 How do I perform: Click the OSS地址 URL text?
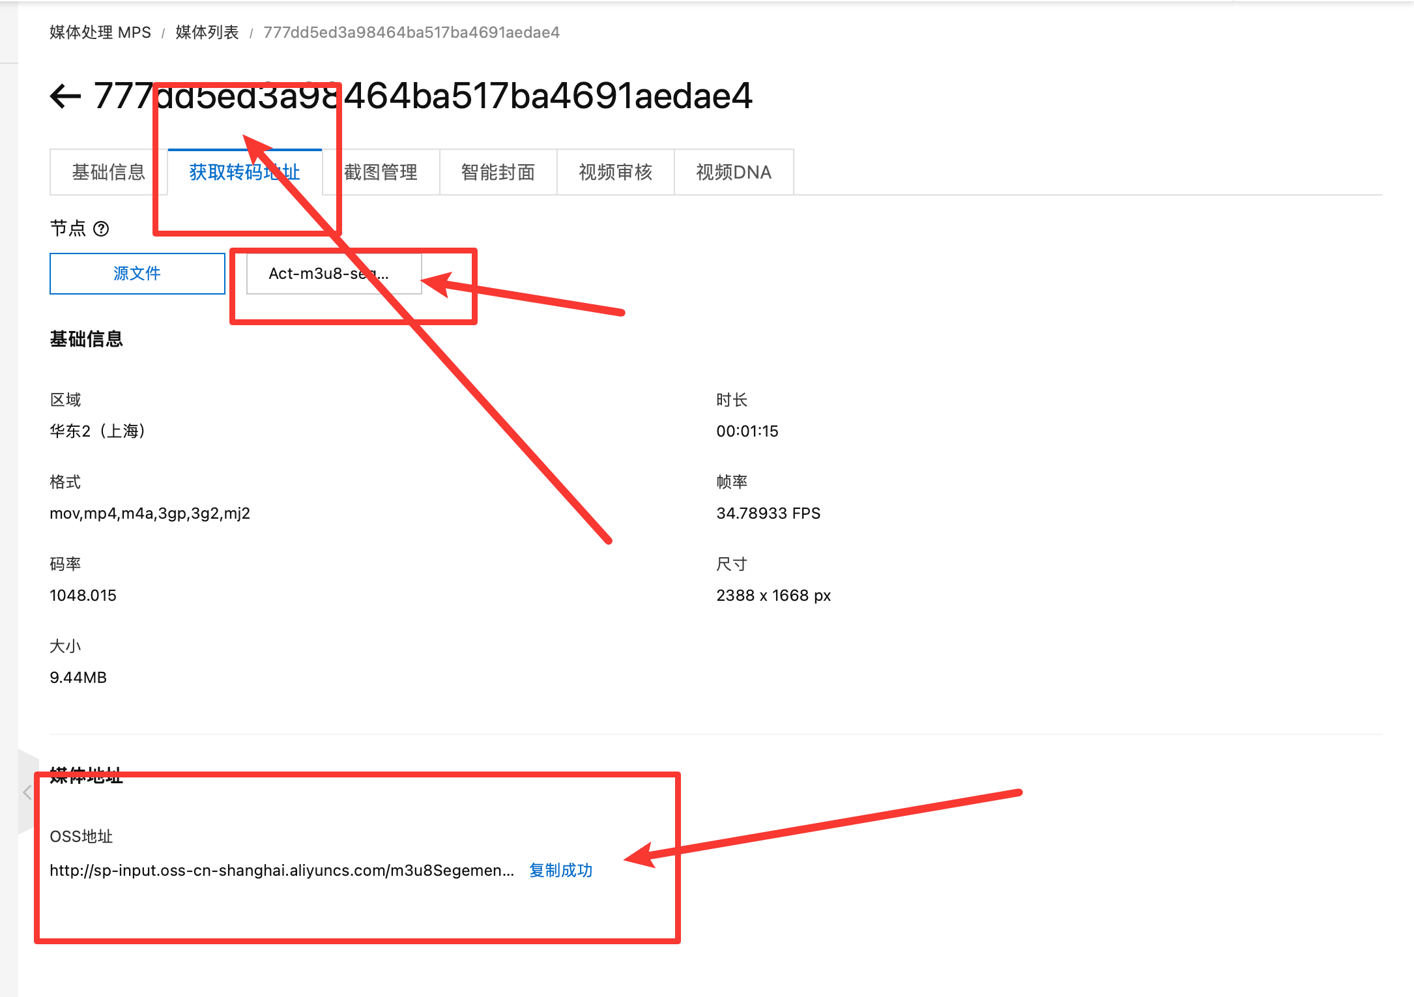coord(281,871)
